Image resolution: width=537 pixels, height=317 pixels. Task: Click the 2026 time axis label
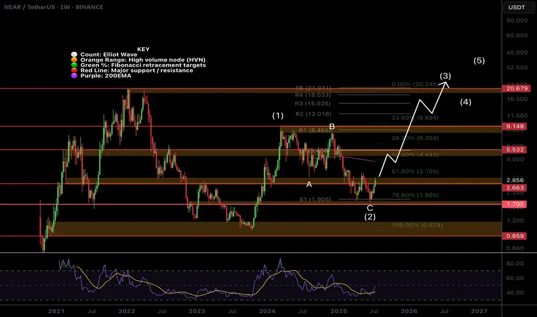[x=409, y=311]
